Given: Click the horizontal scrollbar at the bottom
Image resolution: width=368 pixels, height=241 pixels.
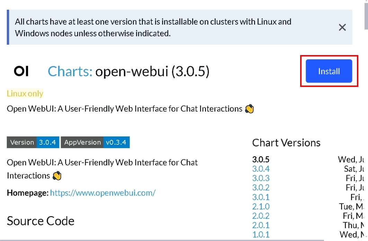Looking at the screenshot, I should [162, 240].
